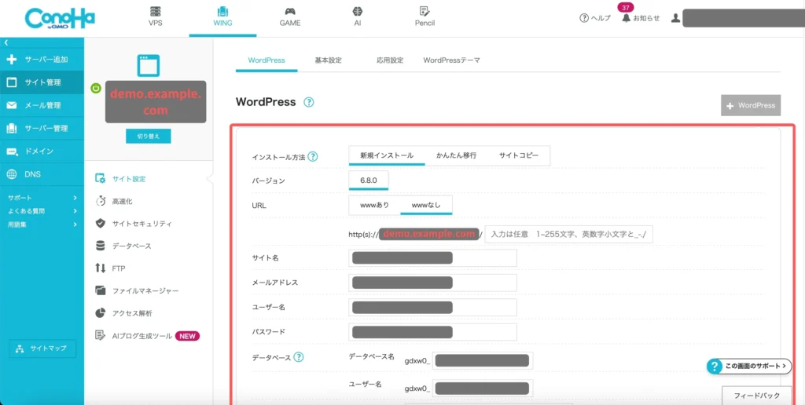
Task: Open notifications bell お知らせ
Action: 640,18
